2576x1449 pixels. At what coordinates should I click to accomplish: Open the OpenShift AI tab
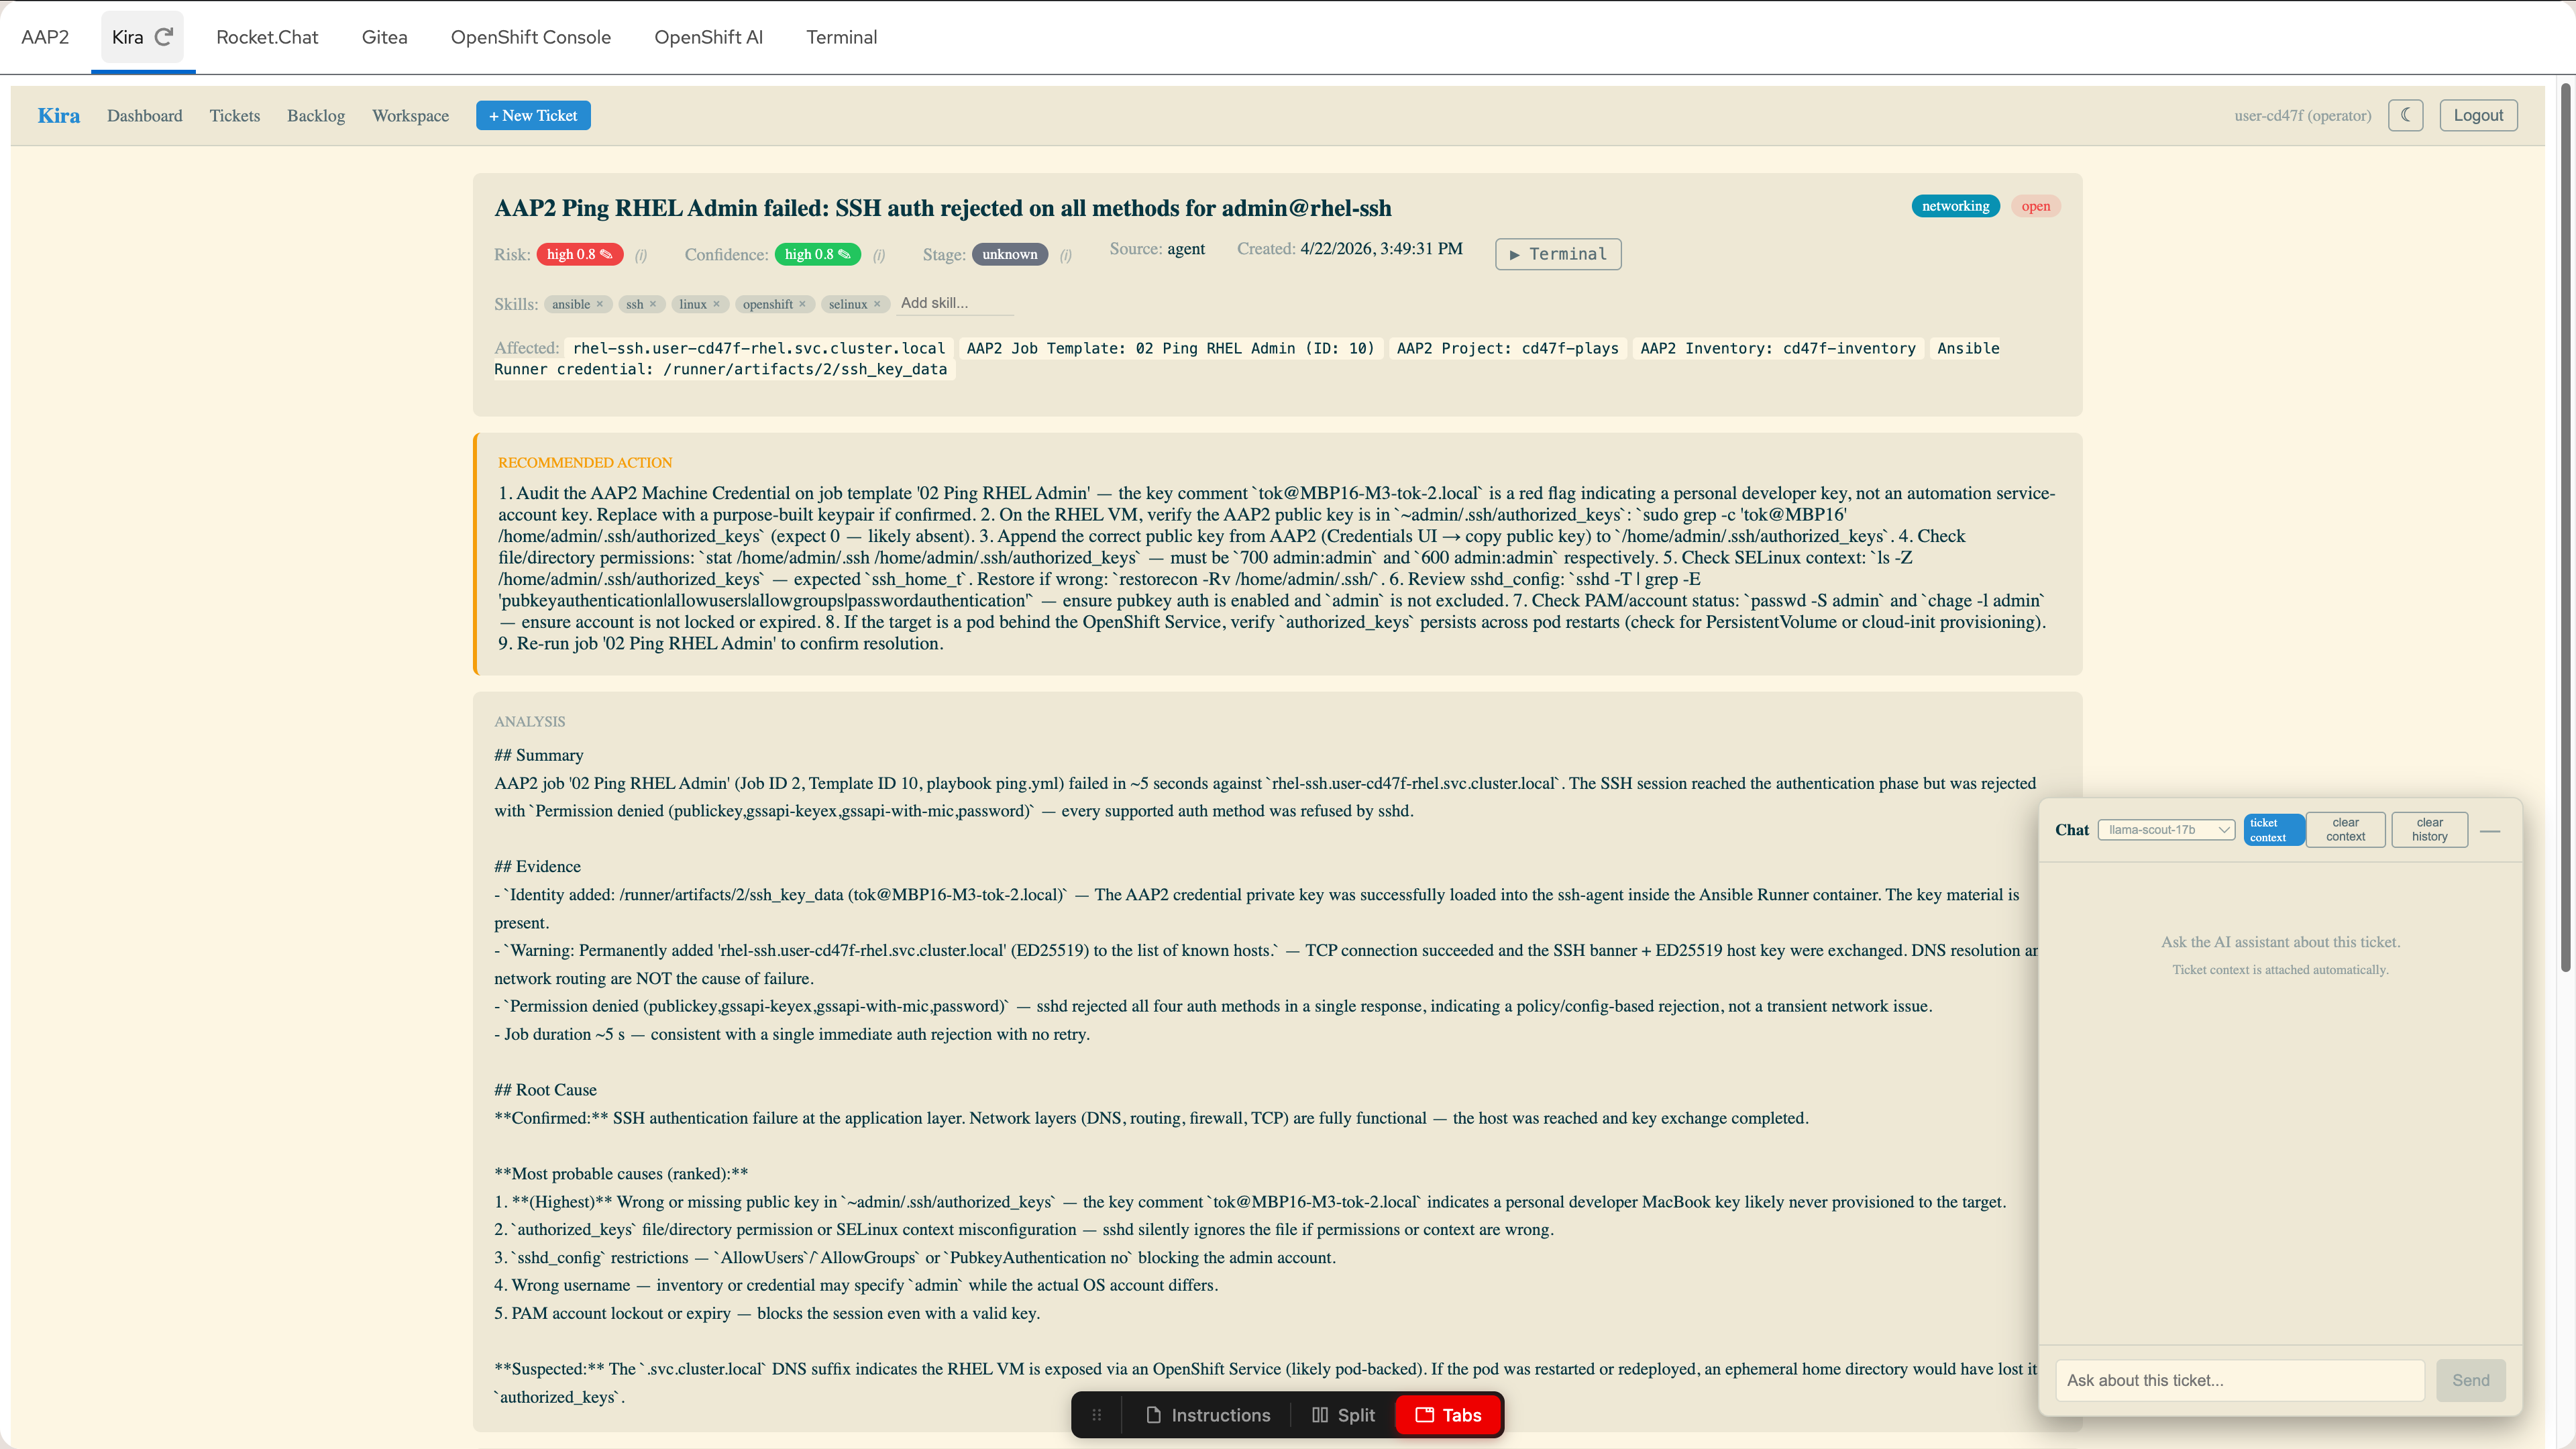click(x=708, y=37)
